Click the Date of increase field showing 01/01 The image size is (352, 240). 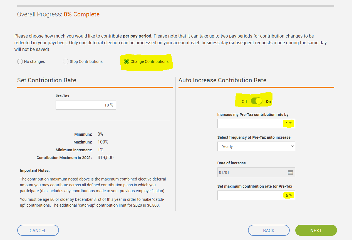pyautogui.click(x=256, y=172)
